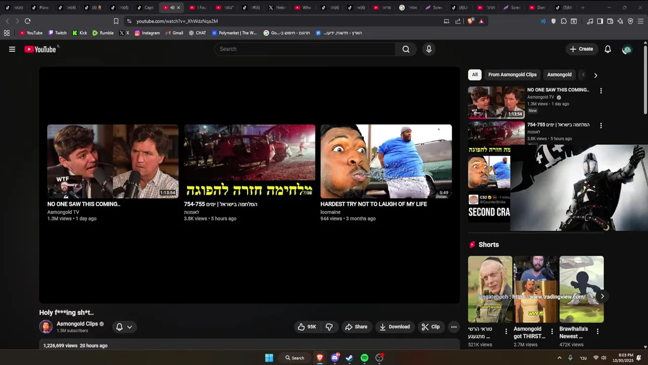Select the All filter chip
Screen dimensions: 648x365
click(x=475, y=75)
